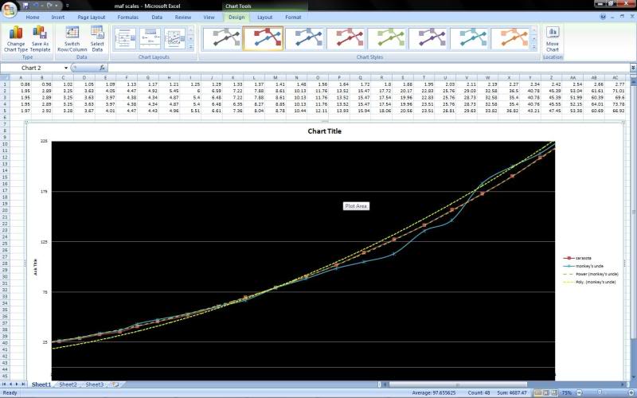Switch to Sheet3 tab
The image size is (637, 398).
94,384
